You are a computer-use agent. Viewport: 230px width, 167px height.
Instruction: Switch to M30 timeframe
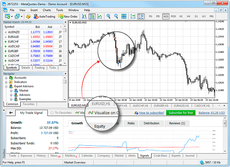[173, 16]
